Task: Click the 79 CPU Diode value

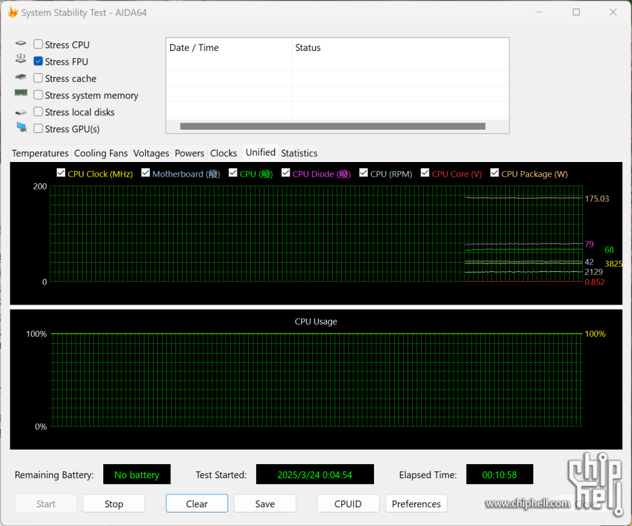Action: (589, 244)
